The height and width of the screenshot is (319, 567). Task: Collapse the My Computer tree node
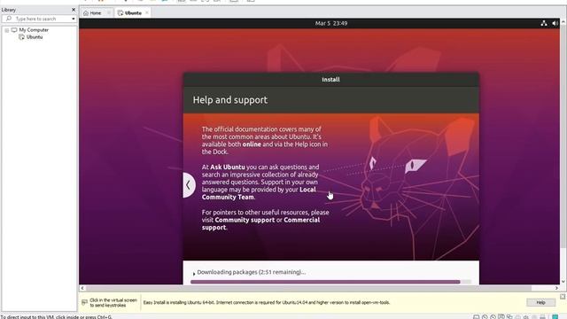point(6,30)
